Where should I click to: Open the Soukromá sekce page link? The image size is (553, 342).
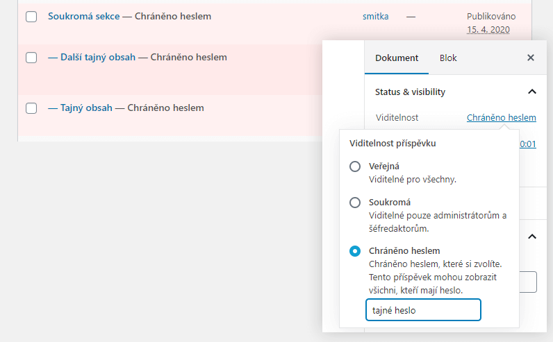(x=83, y=16)
